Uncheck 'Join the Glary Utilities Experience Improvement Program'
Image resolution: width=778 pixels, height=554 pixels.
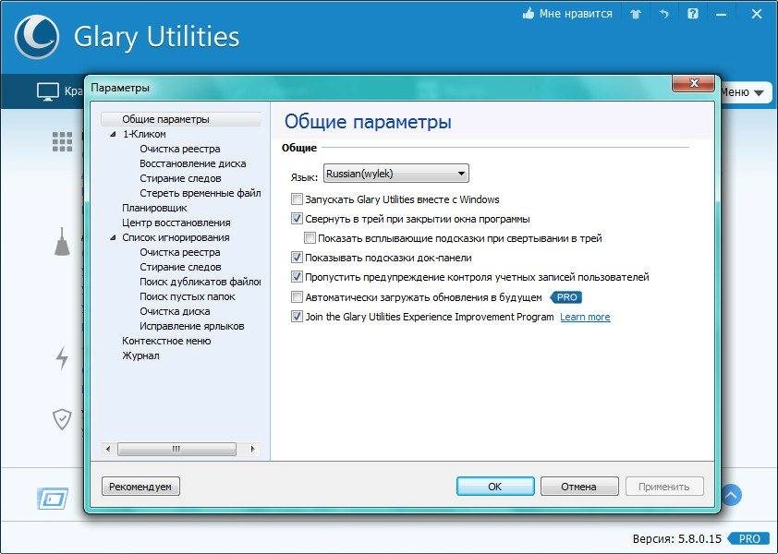click(297, 317)
